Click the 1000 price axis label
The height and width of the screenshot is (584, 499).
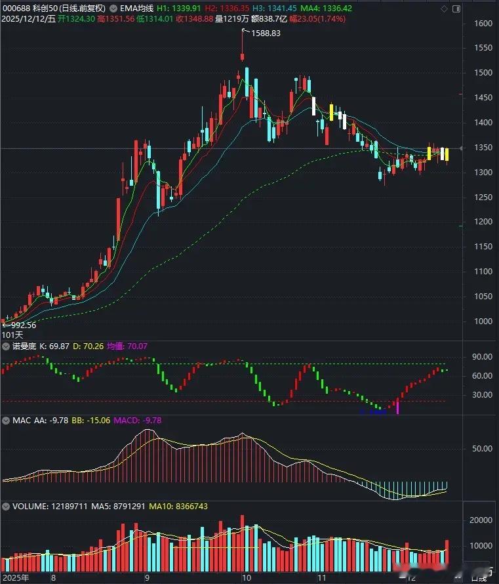tap(483, 322)
